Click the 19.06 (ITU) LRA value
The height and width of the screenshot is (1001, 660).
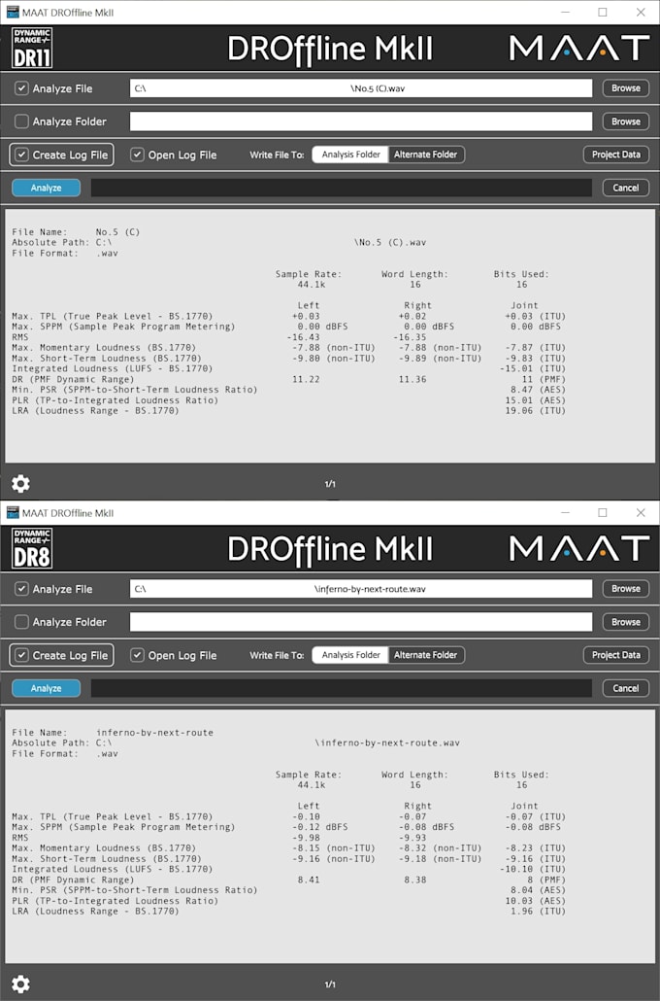(x=535, y=410)
